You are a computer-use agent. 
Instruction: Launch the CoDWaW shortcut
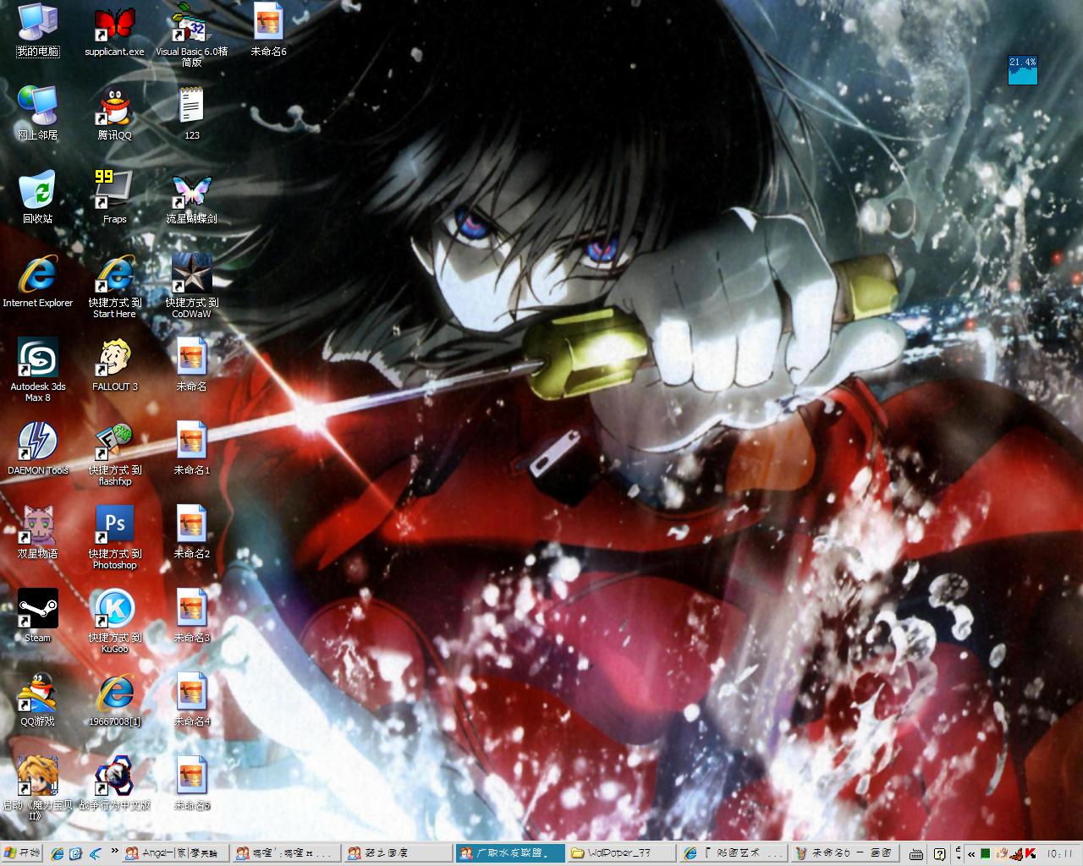192,286
